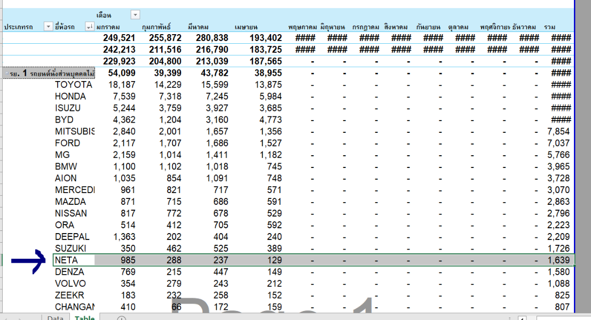This screenshot has height=320, width=591.
Task: Select the มีนาคม column header
Action: click(198, 27)
